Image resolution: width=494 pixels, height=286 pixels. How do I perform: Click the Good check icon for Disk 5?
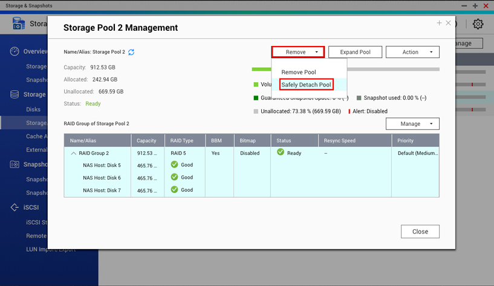click(x=174, y=164)
